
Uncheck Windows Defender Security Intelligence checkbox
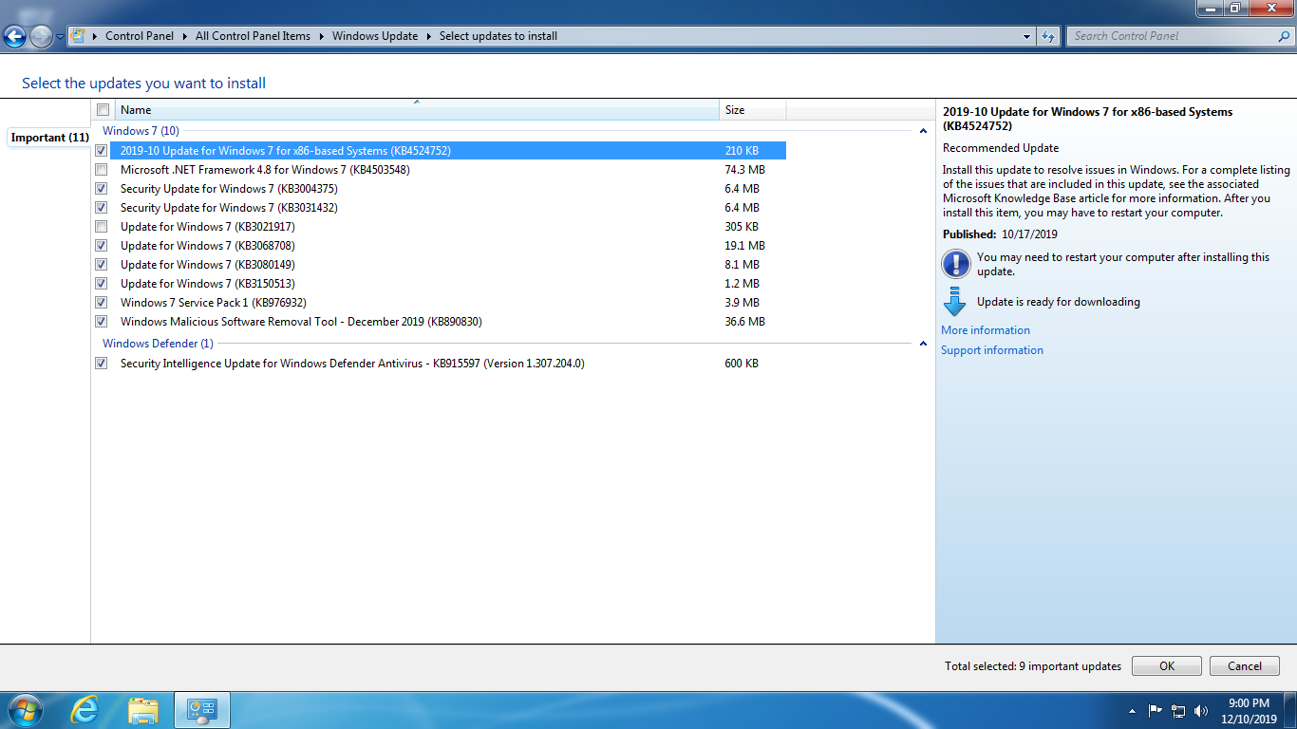(x=102, y=364)
